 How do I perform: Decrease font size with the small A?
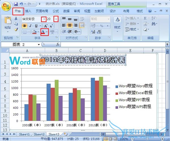coord(51,26)
